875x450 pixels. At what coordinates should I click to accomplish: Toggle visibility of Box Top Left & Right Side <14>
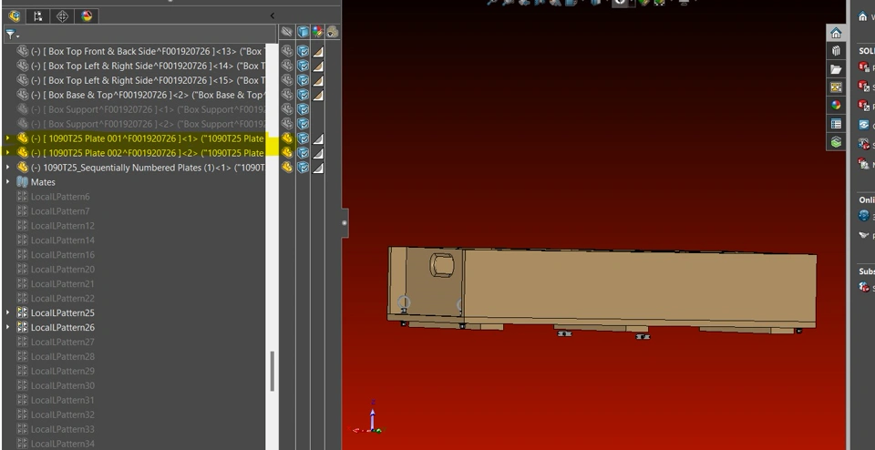(x=287, y=66)
